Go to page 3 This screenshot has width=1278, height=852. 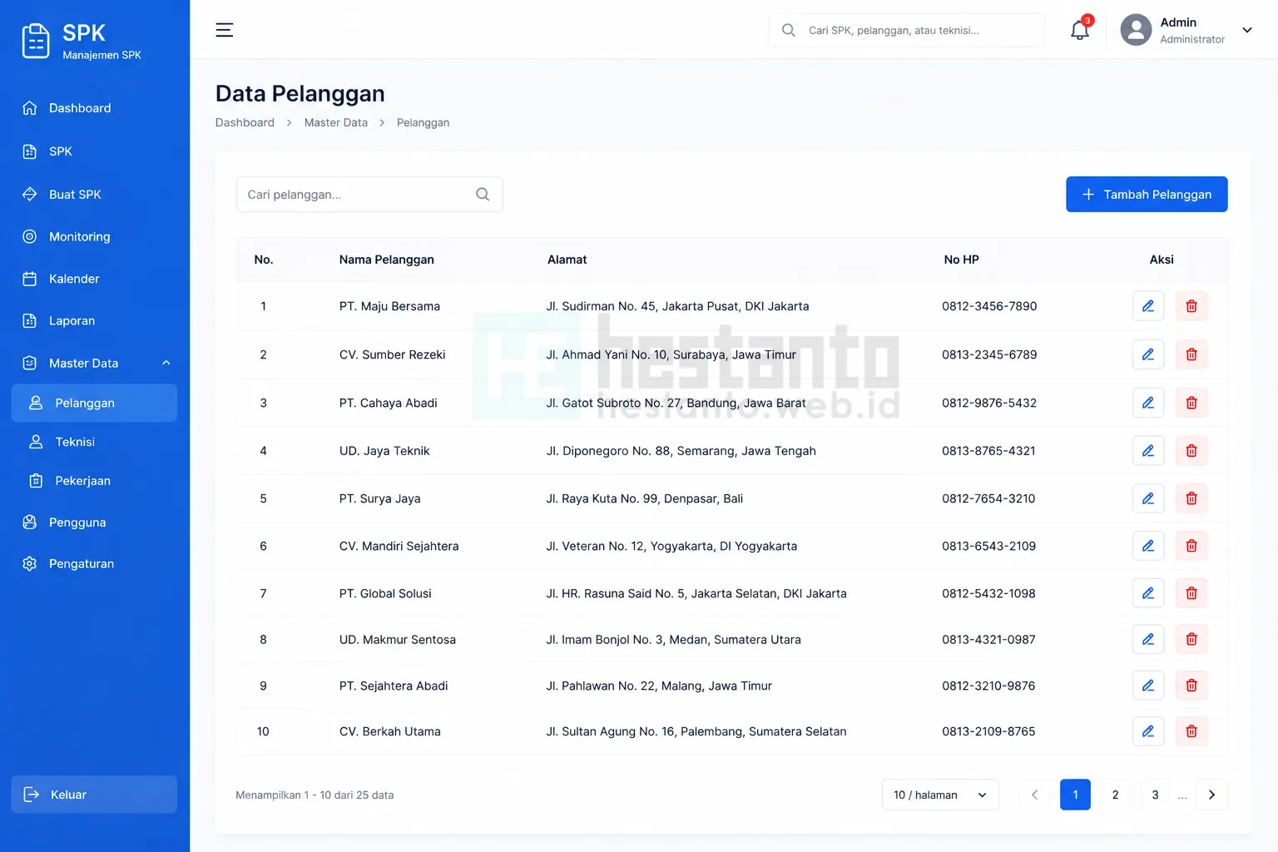[1155, 795]
